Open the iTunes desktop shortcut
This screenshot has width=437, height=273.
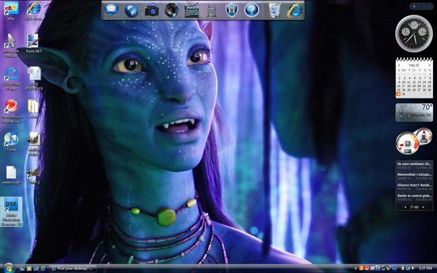click(11, 139)
